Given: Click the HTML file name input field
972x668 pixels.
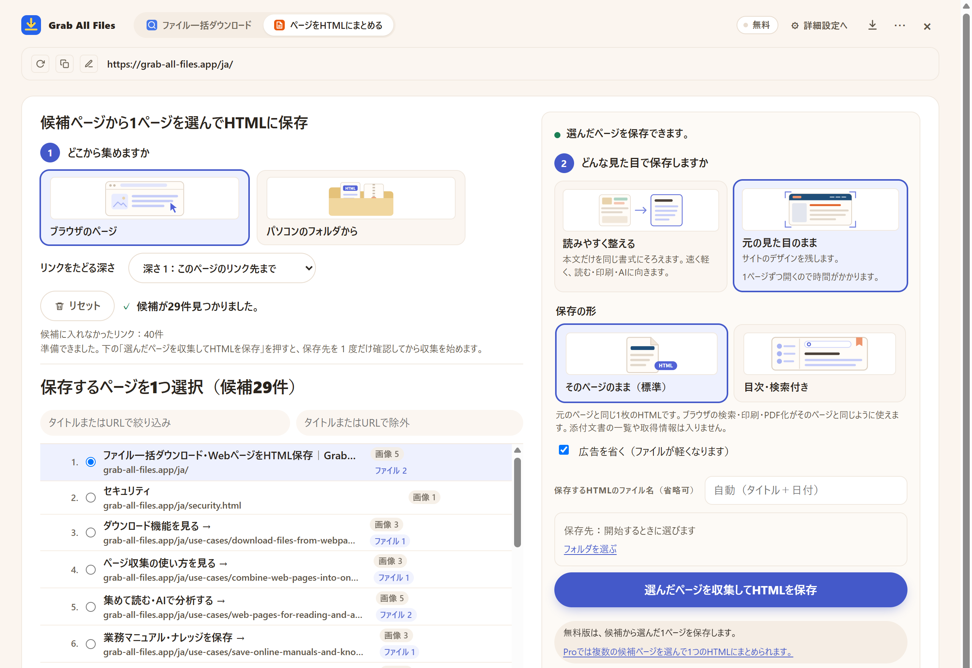Looking at the screenshot, I should pos(806,490).
